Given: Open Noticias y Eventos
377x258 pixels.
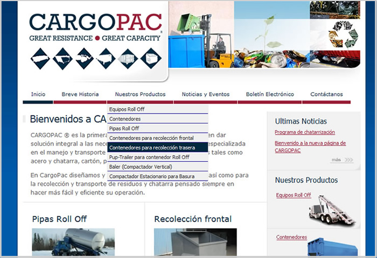Looking at the screenshot, I should click(206, 94).
